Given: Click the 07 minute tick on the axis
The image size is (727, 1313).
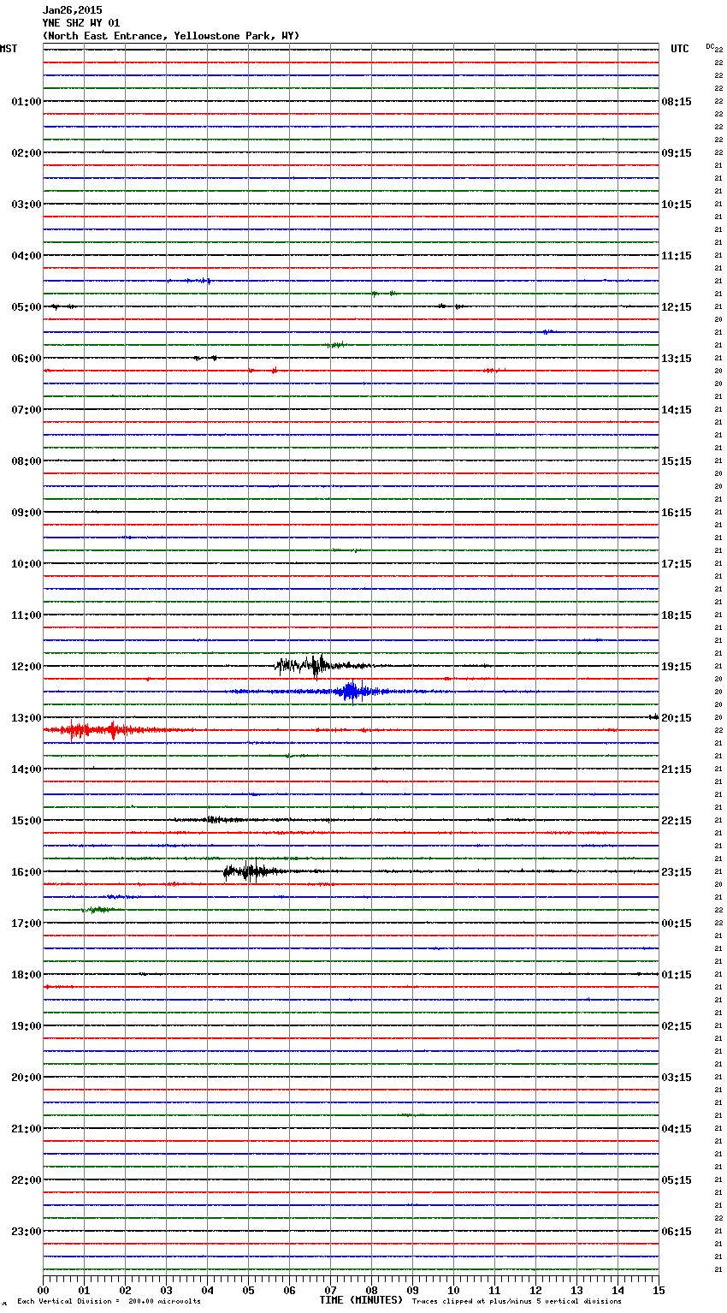Looking at the screenshot, I should [330, 1290].
